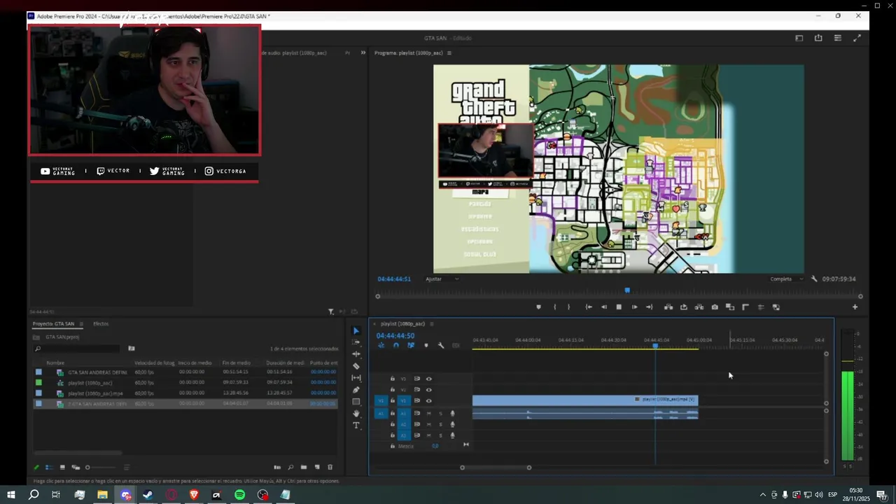Screen dimensions: 896x504
Task: Open the Ajustar zoom level dropdown
Action: (x=442, y=279)
